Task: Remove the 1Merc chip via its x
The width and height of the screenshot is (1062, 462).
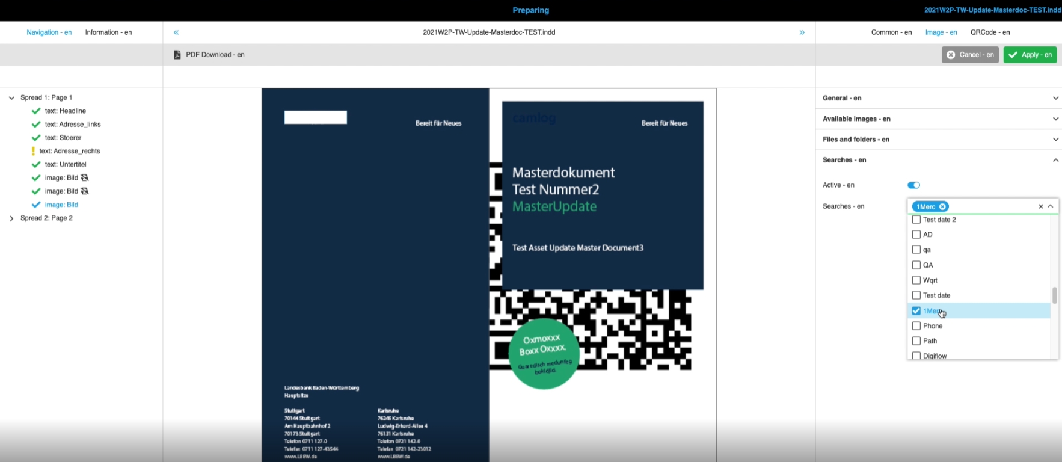Action: point(942,206)
